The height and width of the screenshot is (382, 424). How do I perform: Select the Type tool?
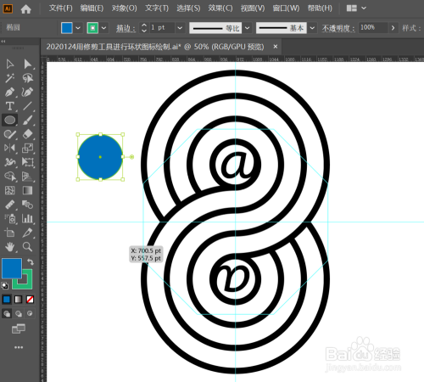[x=10, y=106]
